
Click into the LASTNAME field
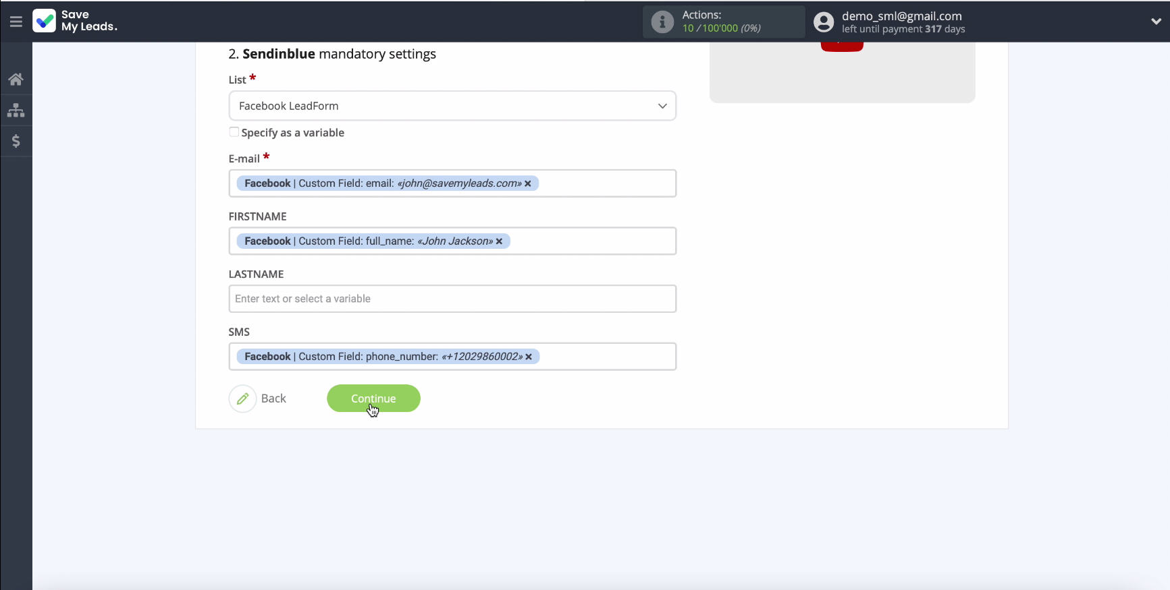click(x=452, y=299)
